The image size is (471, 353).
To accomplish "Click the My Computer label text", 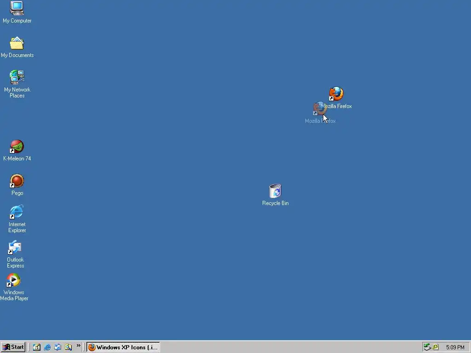I will click(17, 21).
